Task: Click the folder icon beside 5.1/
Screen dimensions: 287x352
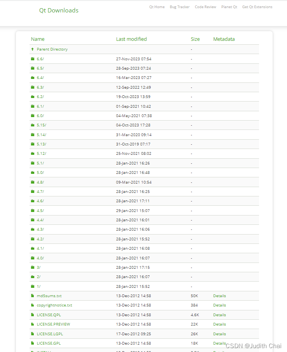Action: click(x=33, y=163)
